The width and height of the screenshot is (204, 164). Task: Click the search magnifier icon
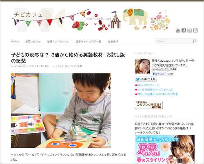[194, 41]
